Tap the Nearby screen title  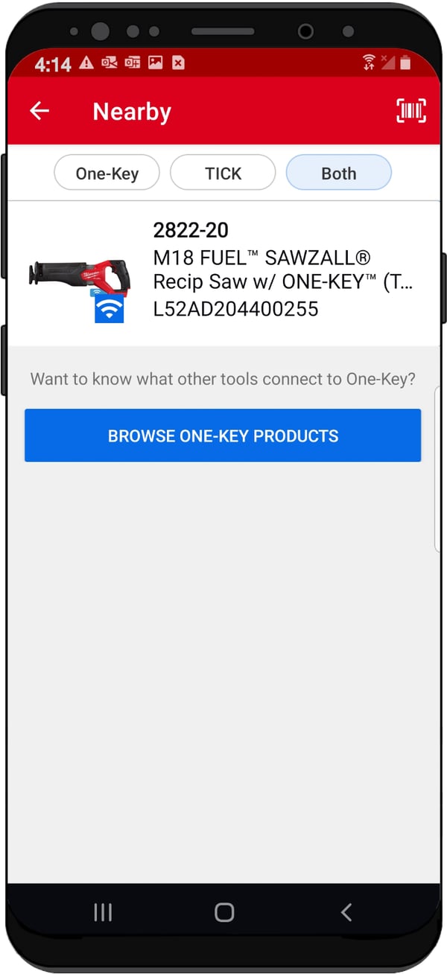tap(132, 112)
